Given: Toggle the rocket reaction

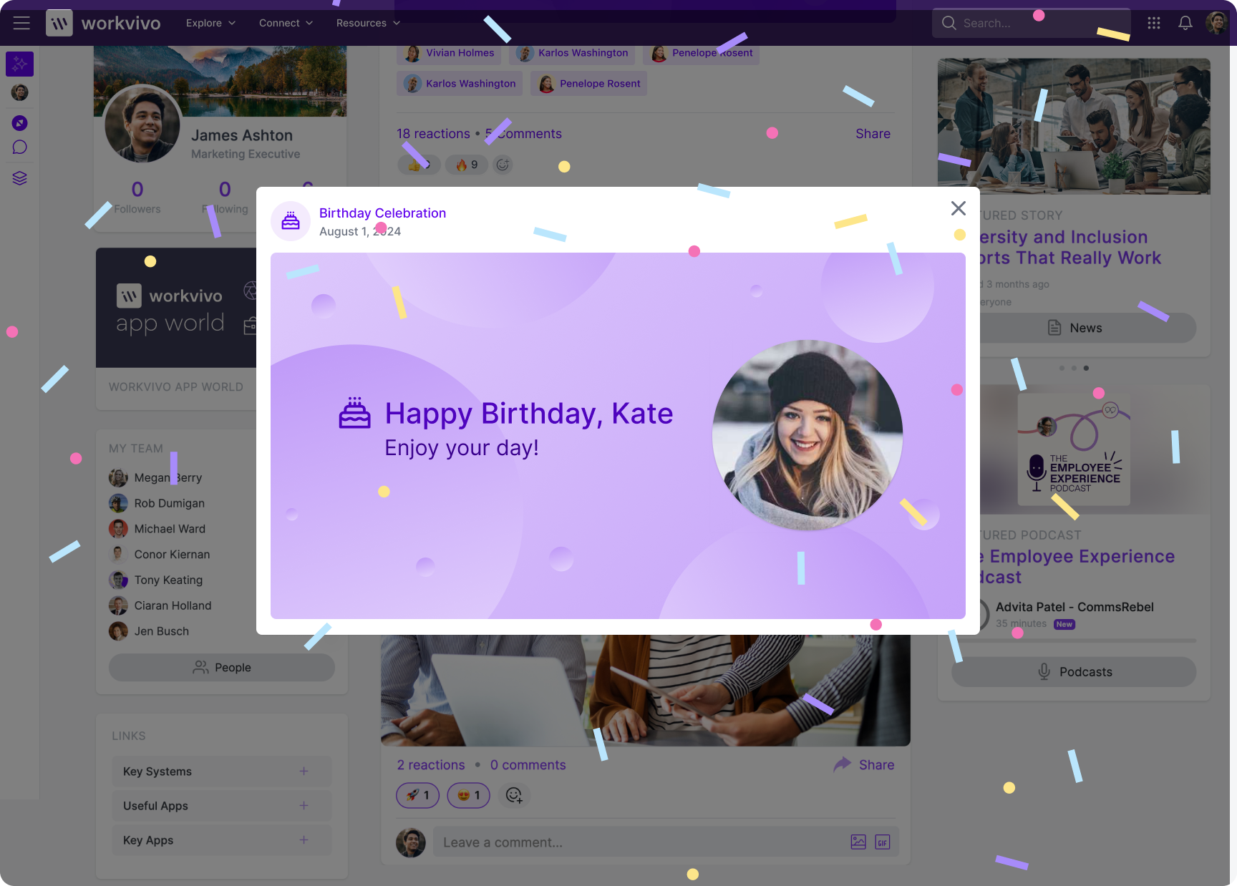Looking at the screenshot, I should 418,795.
